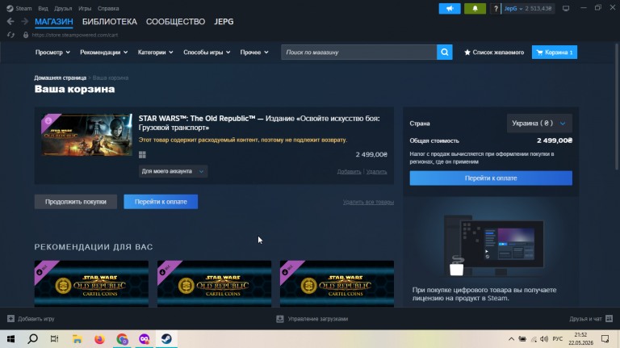Open Task View on taskbar

pyautogui.click(x=55, y=339)
